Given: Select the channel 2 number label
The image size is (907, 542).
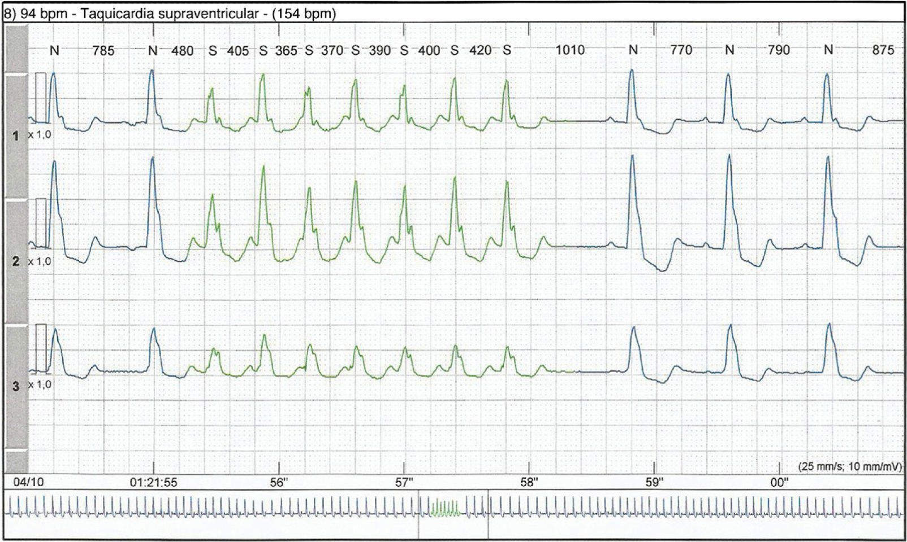Looking at the screenshot, I should click(16, 261).
